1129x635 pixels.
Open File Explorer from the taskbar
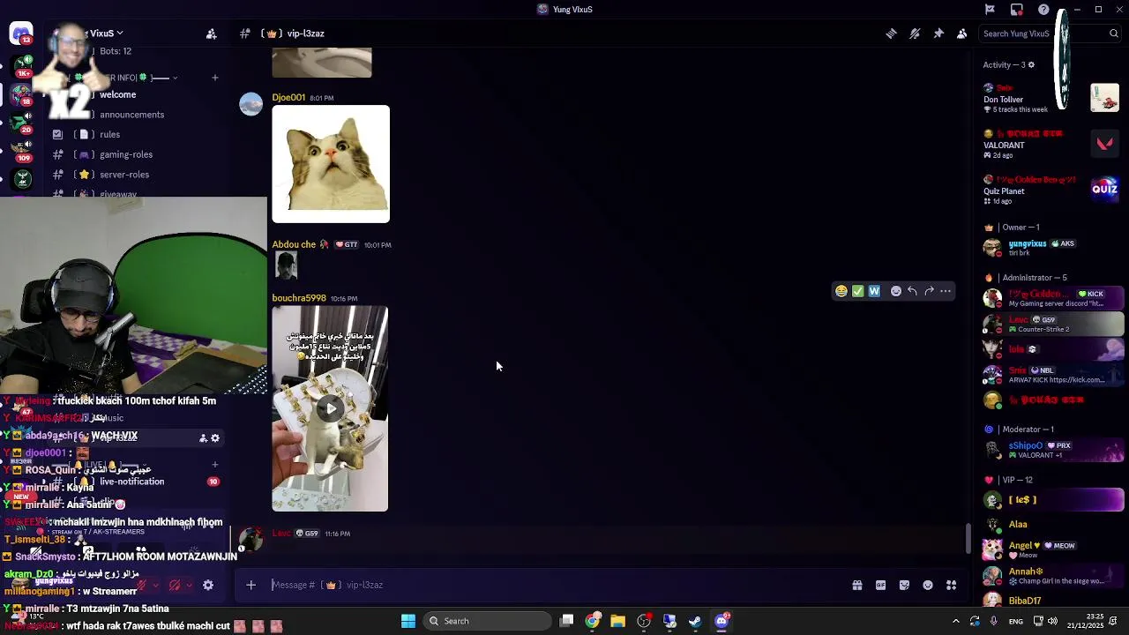[x=618, y=621]
